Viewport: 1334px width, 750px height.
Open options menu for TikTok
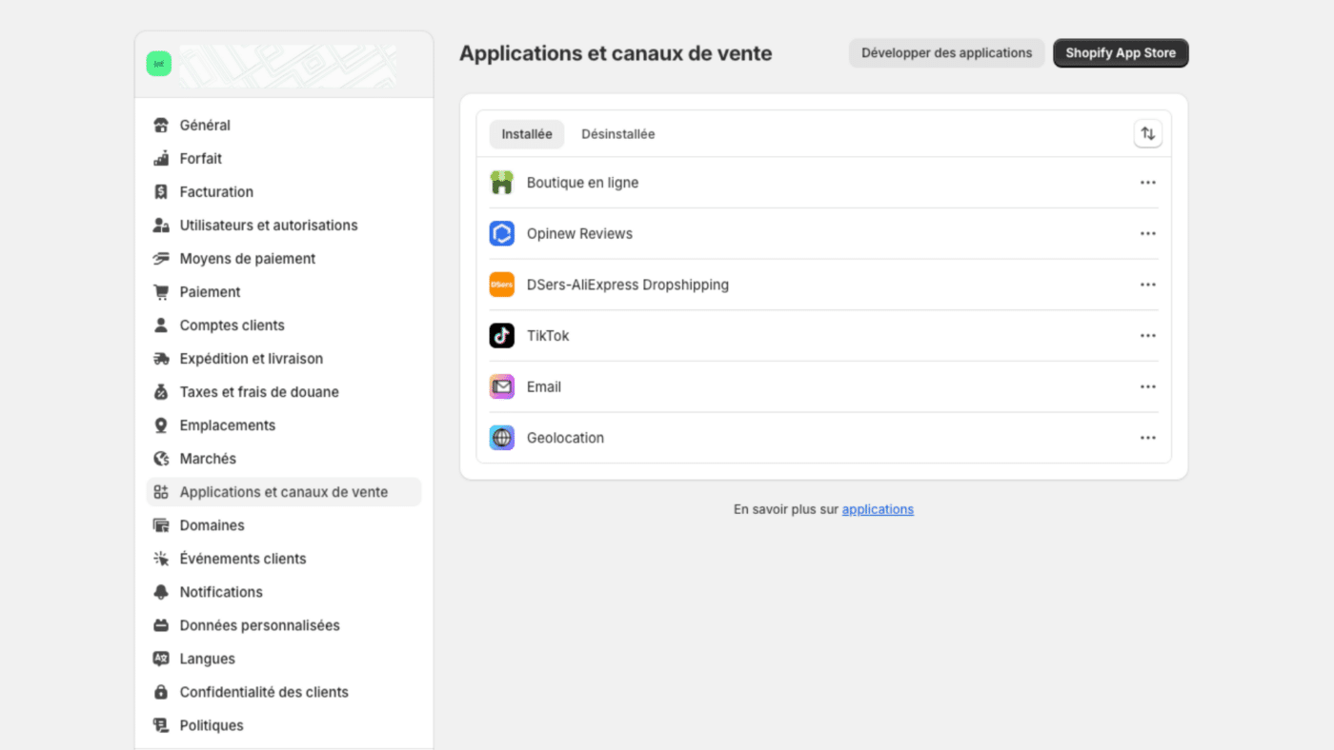(x=1148, y=336)
